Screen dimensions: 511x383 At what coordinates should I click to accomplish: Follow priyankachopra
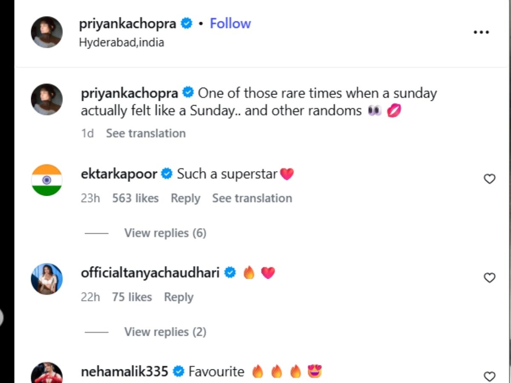click(x=230, y=23)
